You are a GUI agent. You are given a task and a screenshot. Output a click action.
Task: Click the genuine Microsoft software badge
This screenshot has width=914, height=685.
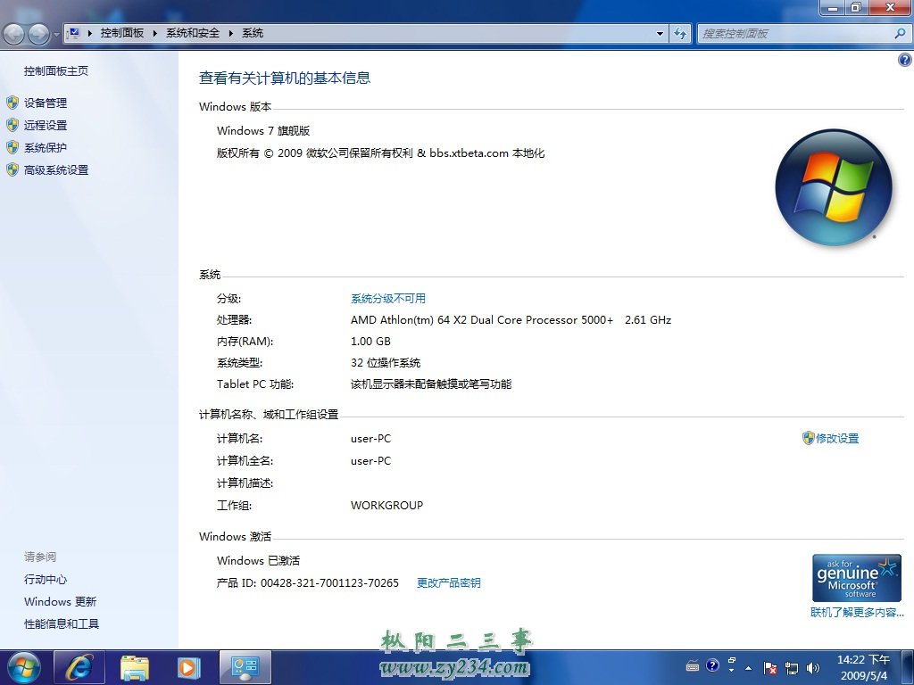[x=856, y=578]
